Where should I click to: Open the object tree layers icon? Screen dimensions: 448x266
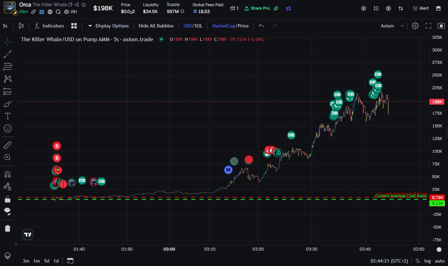[x=7, y=256]
